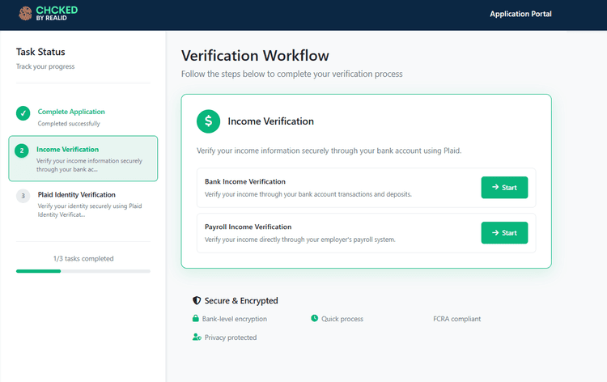This screenshot has height=382, width=607.
Task: Click the step 2 circle icon
Action: pos(22,151)
